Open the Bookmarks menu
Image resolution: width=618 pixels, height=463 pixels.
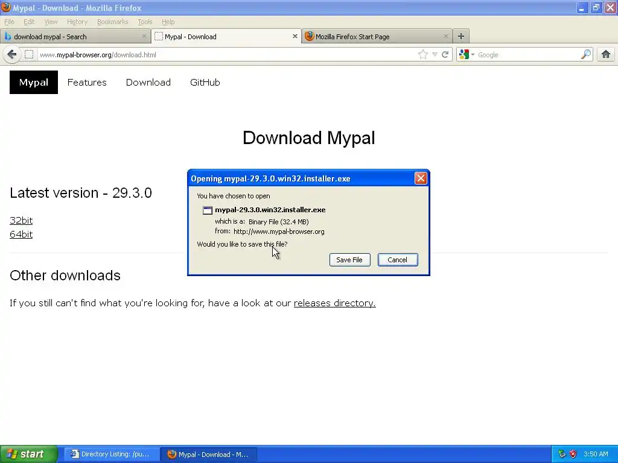coord(112,22)
